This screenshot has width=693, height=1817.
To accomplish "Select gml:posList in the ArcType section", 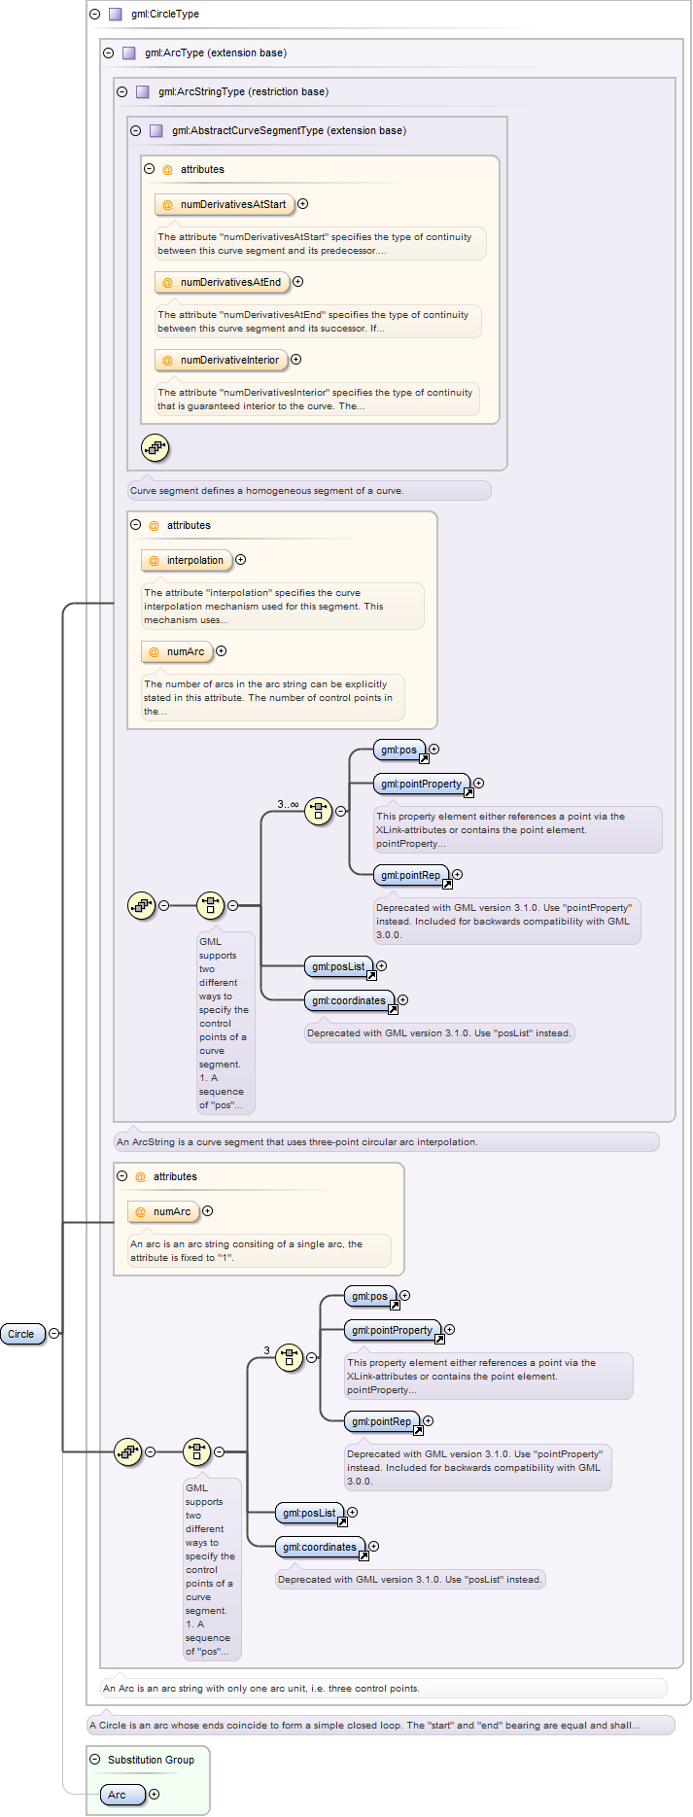I will click(x=311, y=1514).
